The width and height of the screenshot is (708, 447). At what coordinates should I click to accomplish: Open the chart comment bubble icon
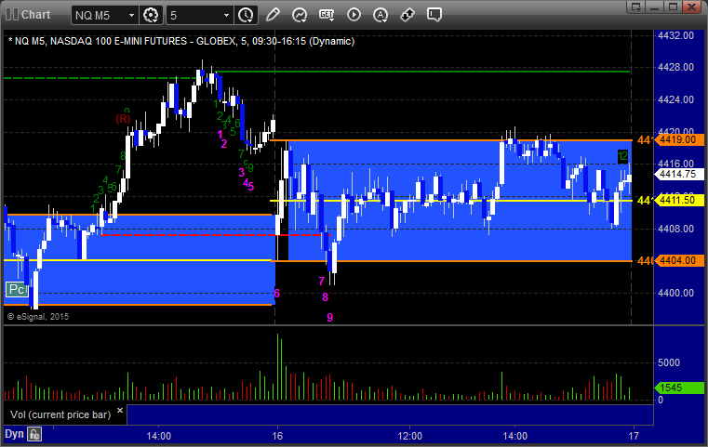[434, 15]
